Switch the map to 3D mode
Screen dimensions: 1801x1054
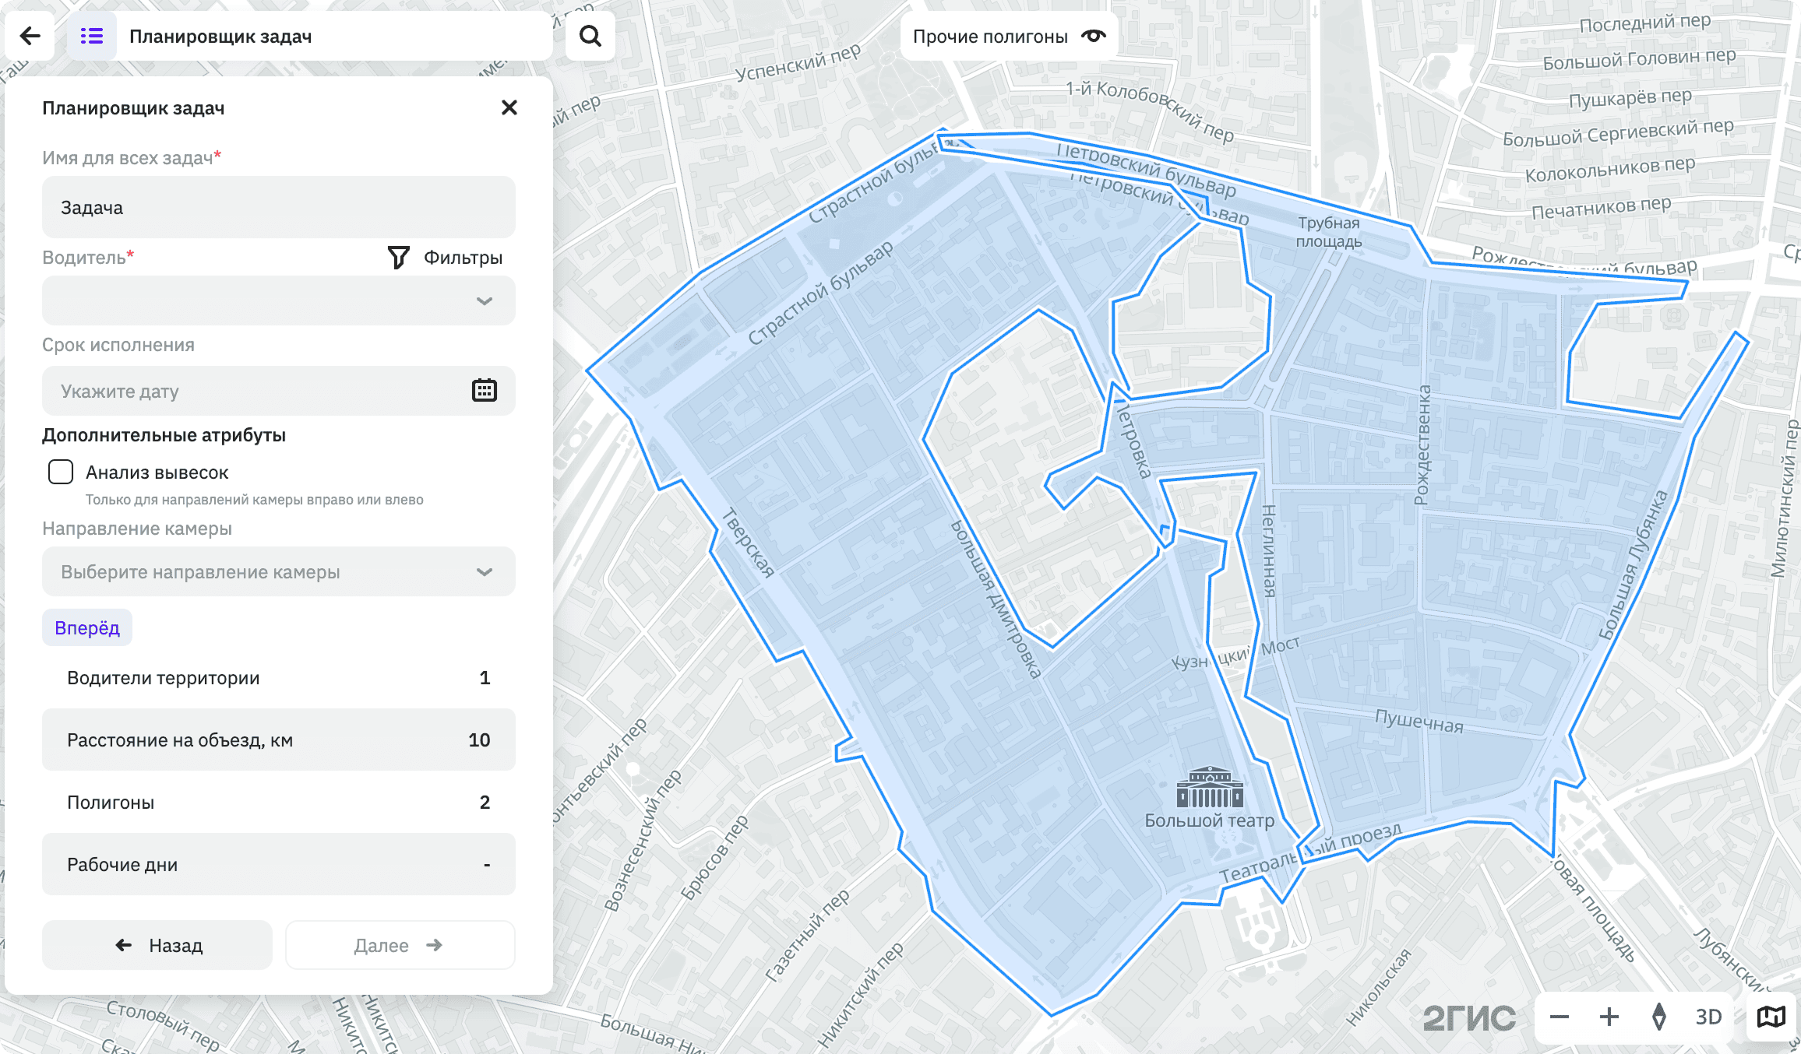click(1709, 1017)
